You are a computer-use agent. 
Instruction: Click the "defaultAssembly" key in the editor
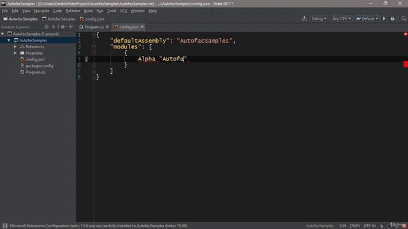[140, 41]
